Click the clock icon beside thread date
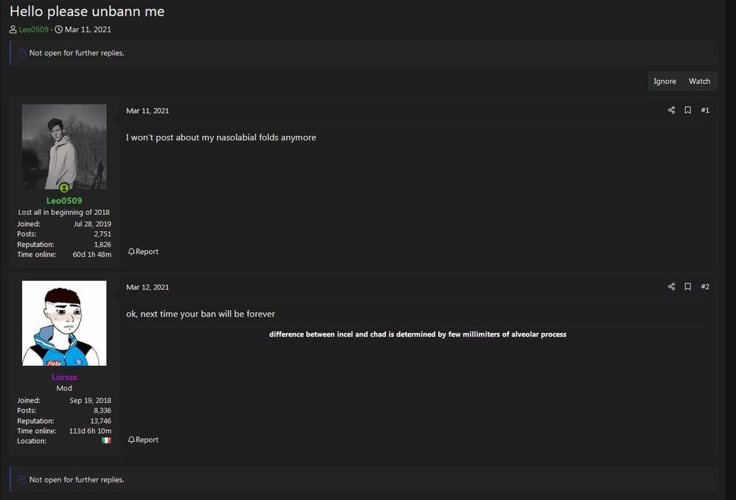This screenshot has height=500, width=736. pos(59,29)
